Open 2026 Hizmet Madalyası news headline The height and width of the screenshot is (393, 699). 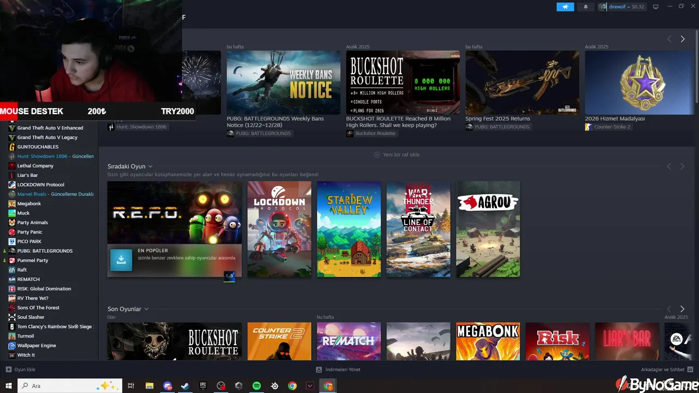[x=615, y=118]
